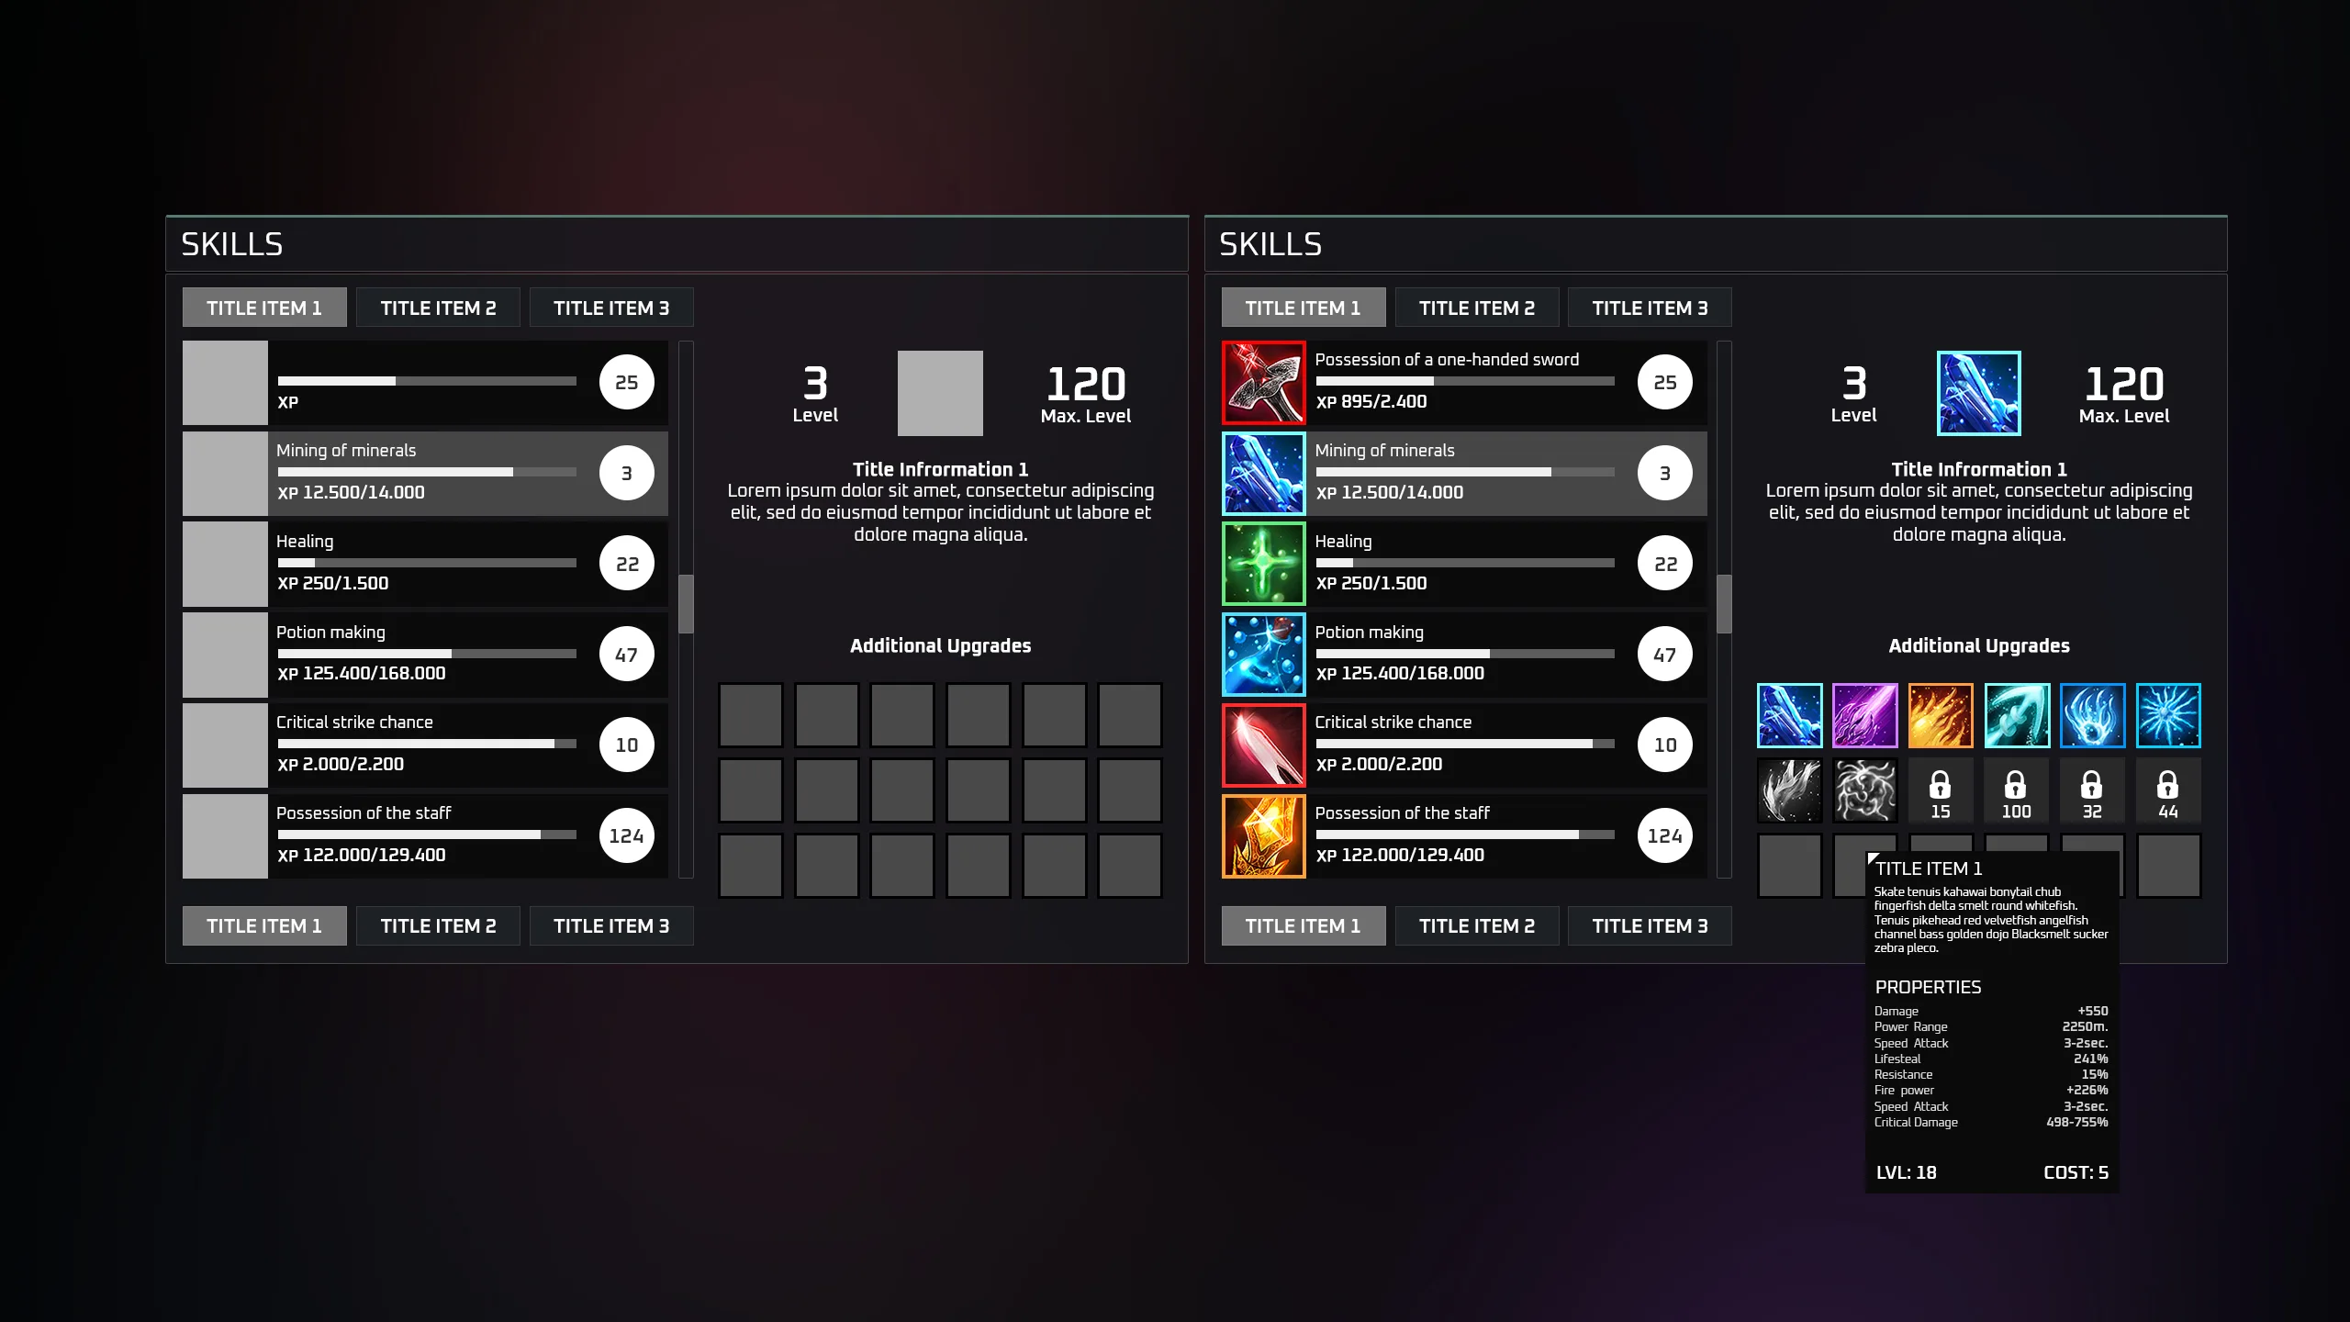Click the orange fire upgrade icon
The image size is (2350, 1322).
1940,714
